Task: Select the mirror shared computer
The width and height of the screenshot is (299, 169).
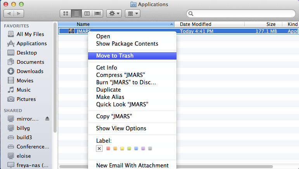Action: 23,119
